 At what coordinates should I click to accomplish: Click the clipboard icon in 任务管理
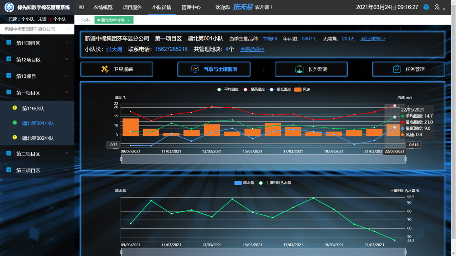397,69
